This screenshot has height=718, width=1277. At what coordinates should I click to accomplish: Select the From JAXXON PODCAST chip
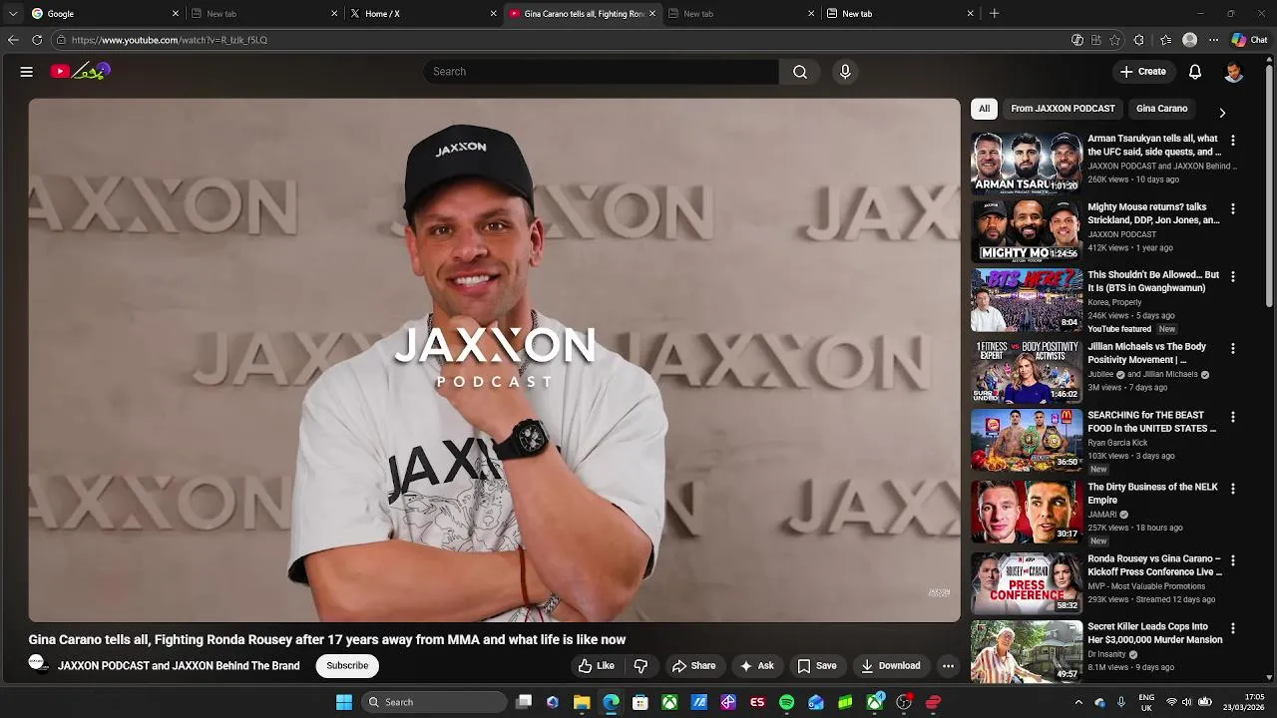click(1063, 109)
